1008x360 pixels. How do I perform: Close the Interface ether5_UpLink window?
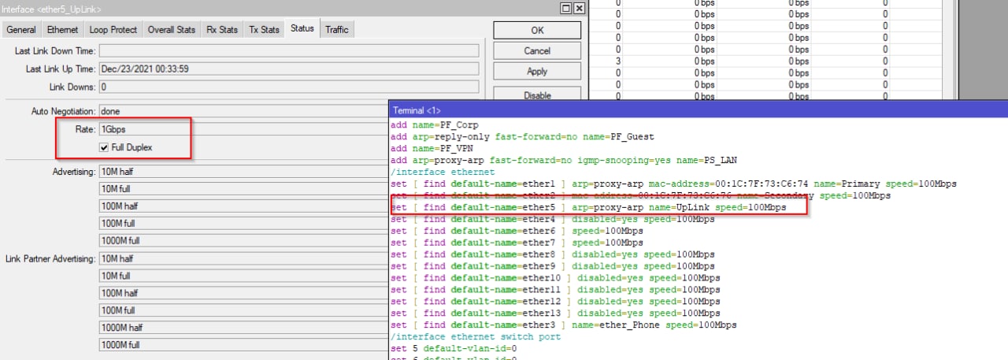[x=580, y=8]
